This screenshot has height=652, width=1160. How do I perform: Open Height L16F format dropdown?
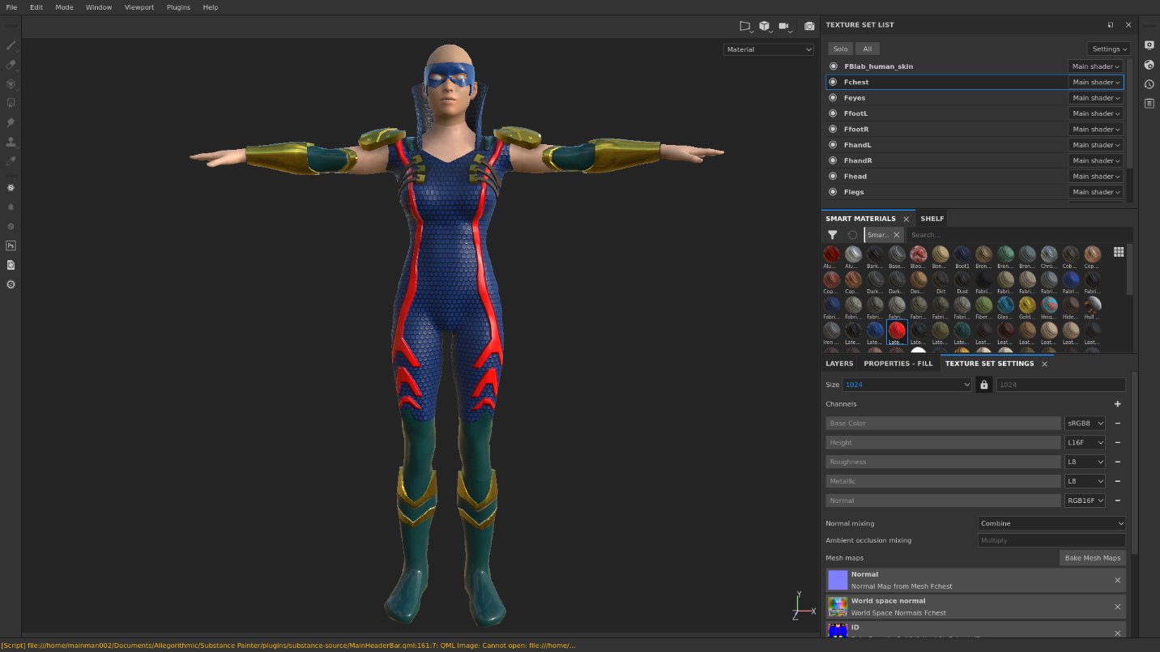(1085, 442)
